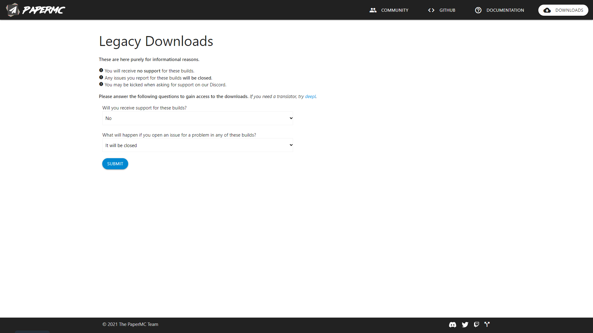Click the PaperMC wordmark text

[x=44, y=10]
